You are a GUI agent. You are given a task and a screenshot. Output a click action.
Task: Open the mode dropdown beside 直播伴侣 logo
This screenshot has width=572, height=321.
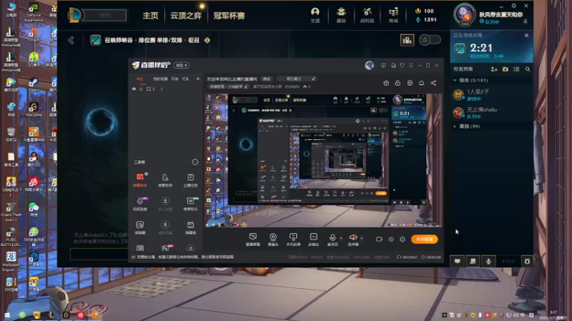(x=182, y=65)
